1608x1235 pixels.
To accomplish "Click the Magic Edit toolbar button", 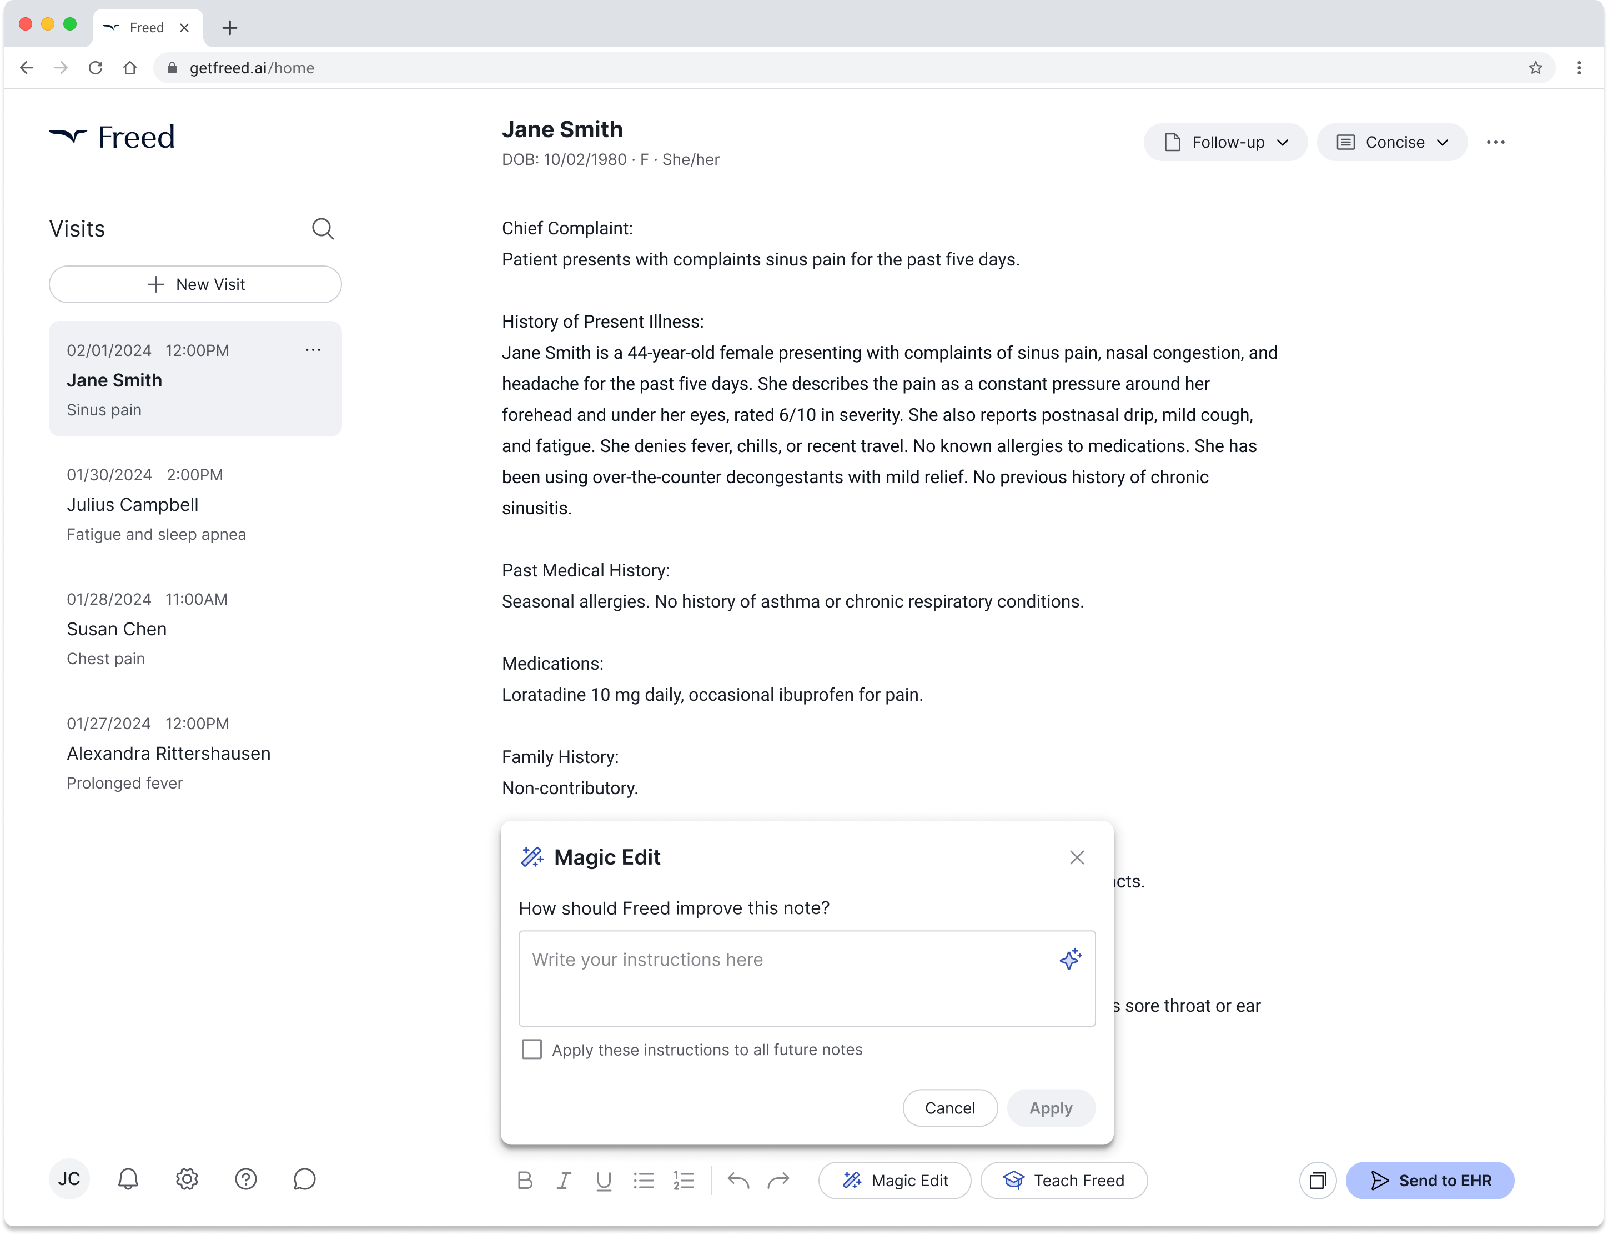I will coord(895,1181).
